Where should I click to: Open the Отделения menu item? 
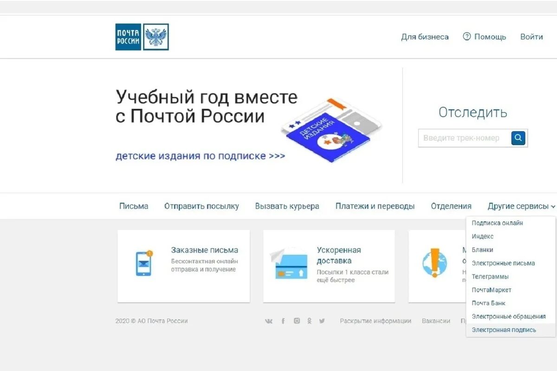451,206
